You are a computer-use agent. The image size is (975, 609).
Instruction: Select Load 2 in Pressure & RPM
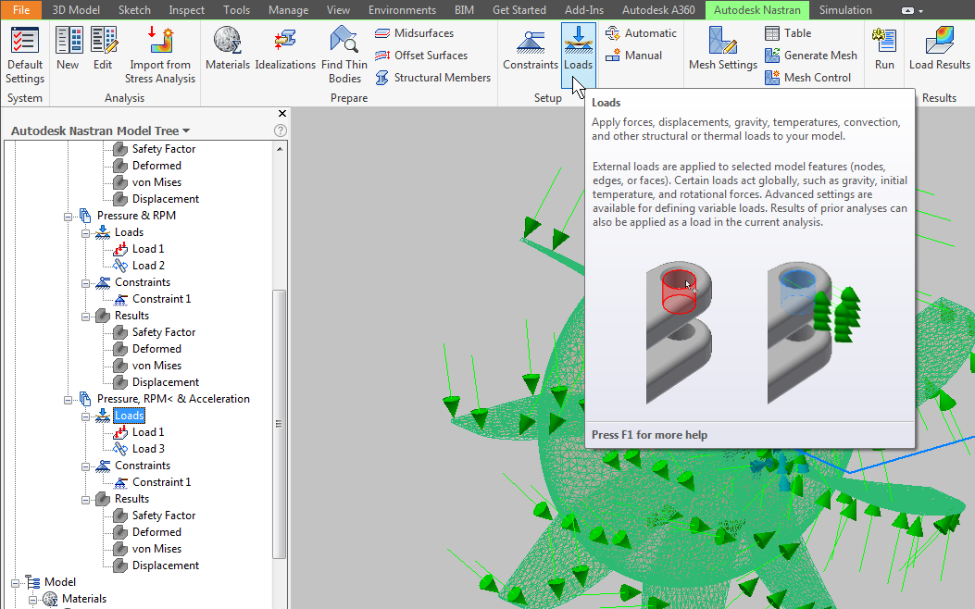148,266
